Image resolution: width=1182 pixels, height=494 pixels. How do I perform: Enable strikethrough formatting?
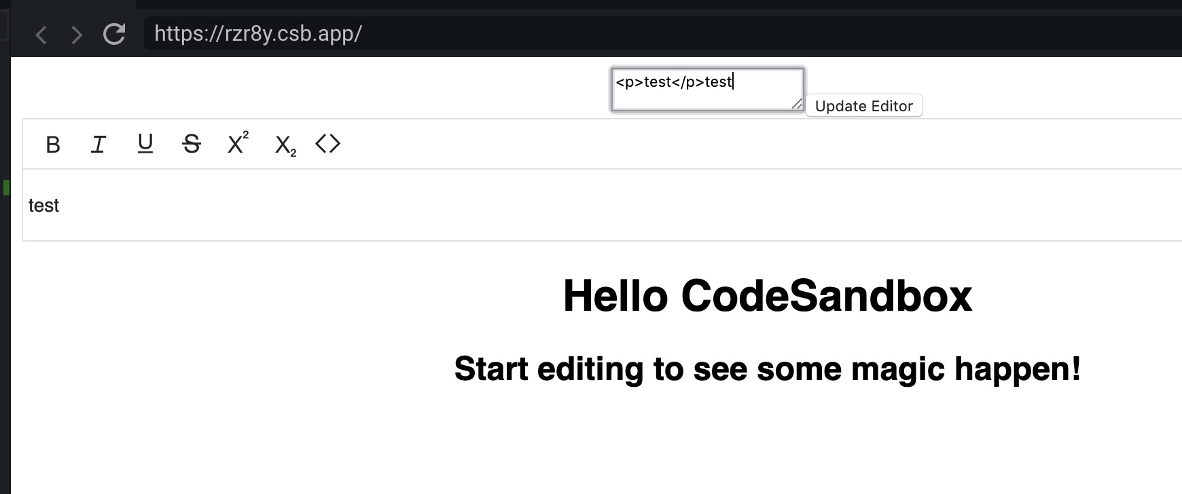(191, 144)
